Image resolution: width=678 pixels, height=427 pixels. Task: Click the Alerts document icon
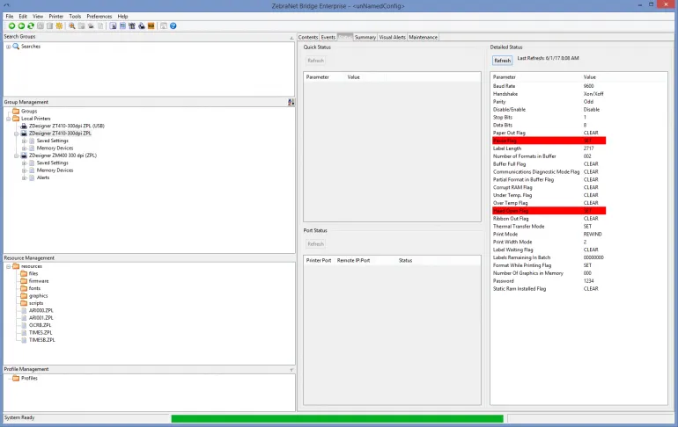[32, 177]
